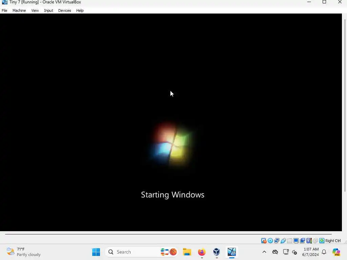
Task: Open the Devices menu
Action: point(65,10)
